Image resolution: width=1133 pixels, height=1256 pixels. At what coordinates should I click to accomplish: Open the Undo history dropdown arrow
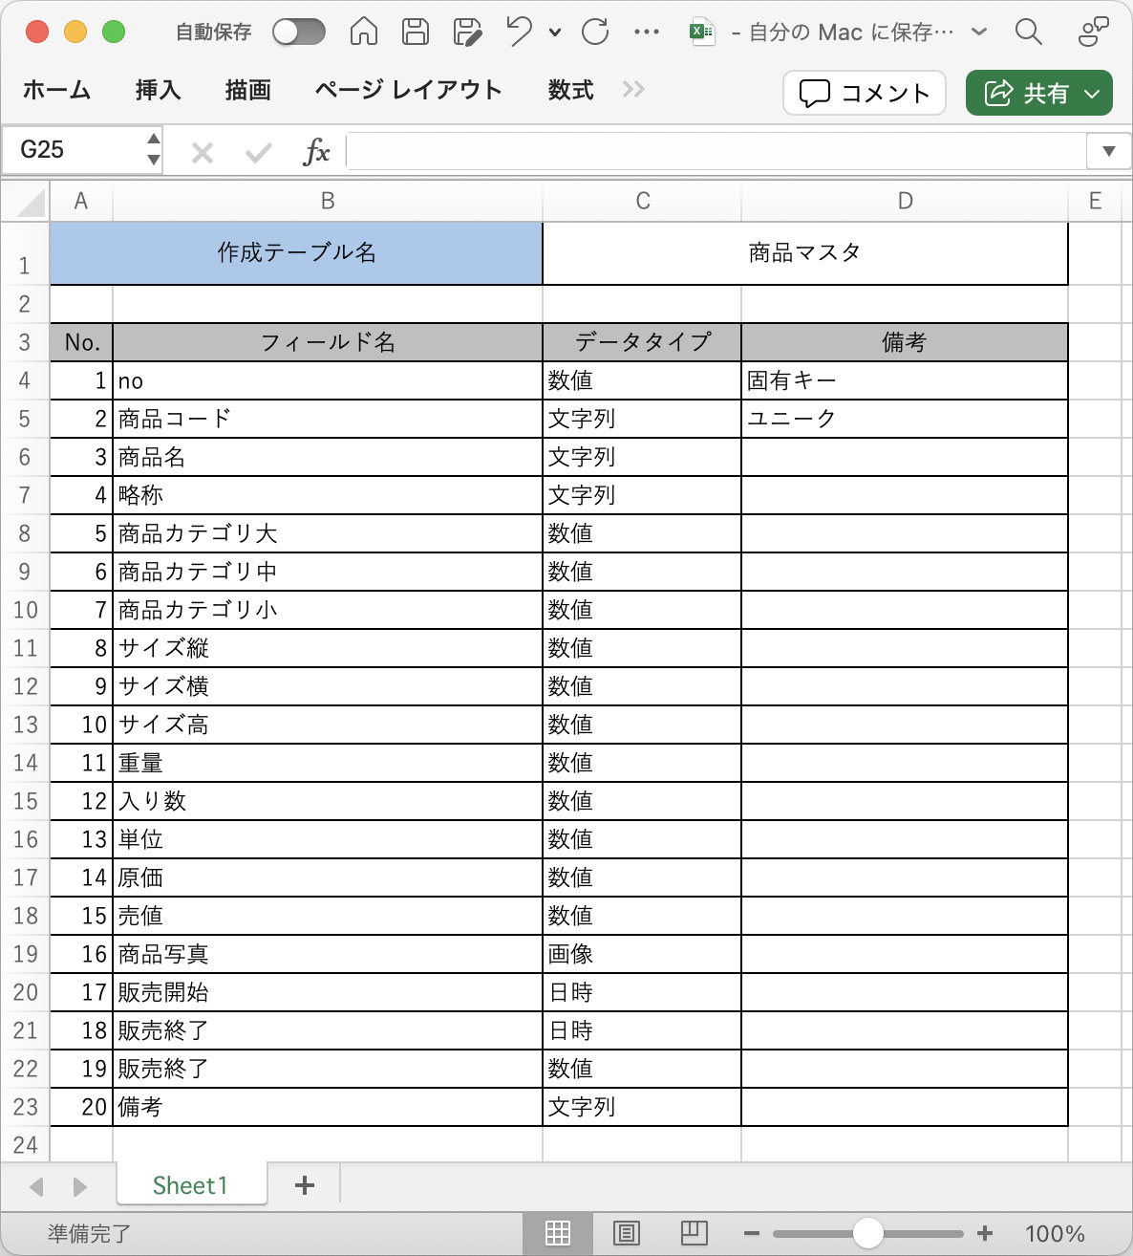(555, 32)
